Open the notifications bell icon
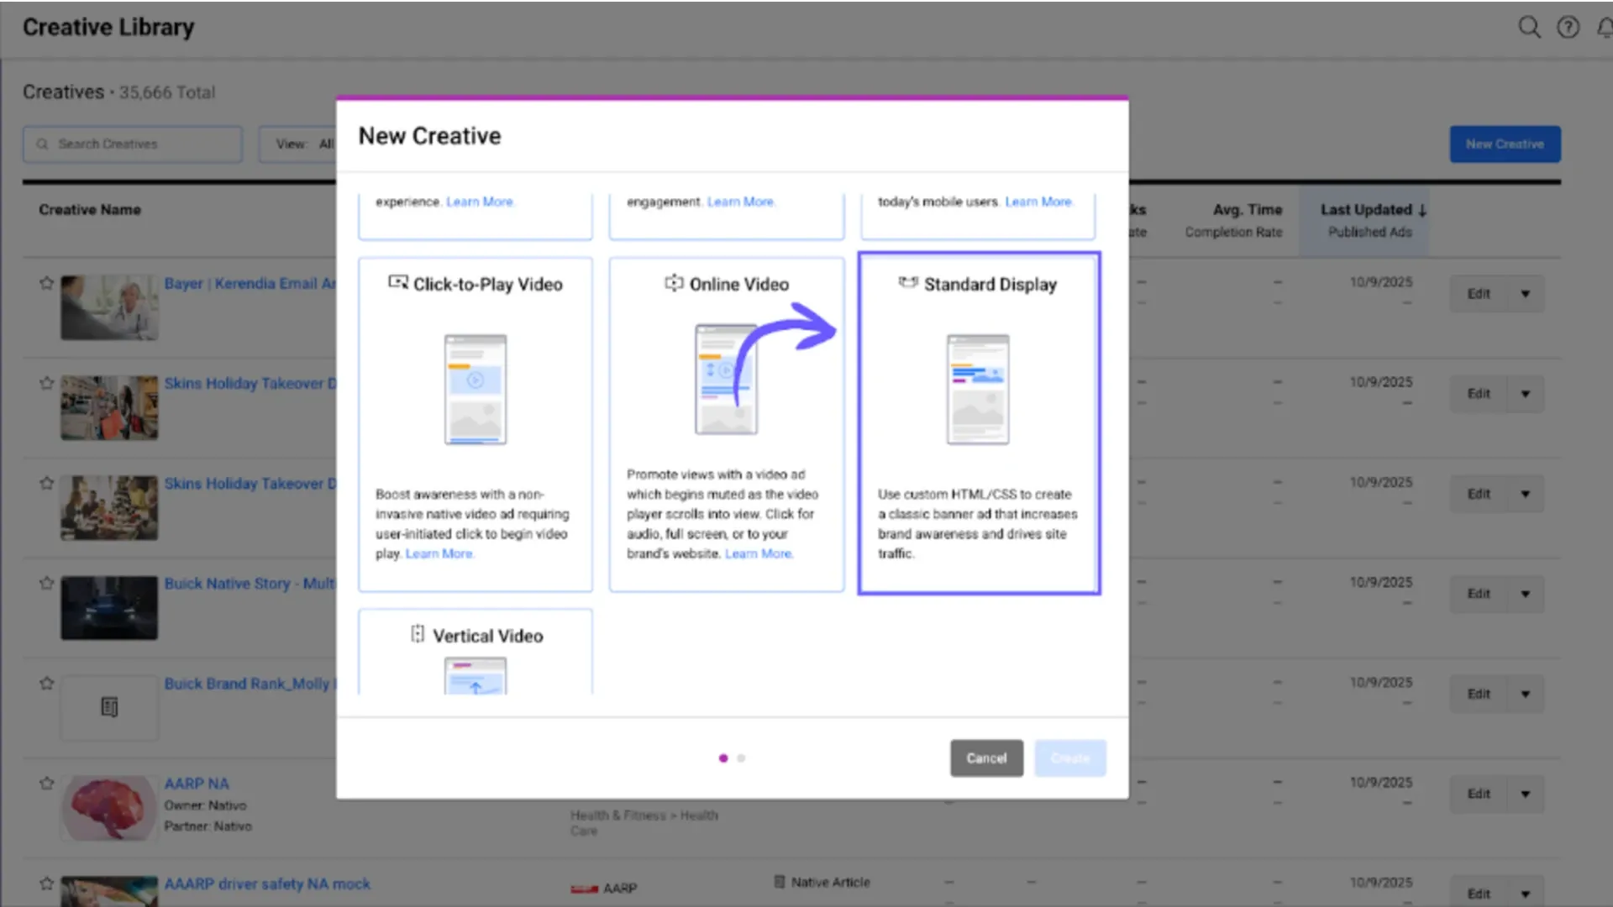 (x=1605, y=28)
